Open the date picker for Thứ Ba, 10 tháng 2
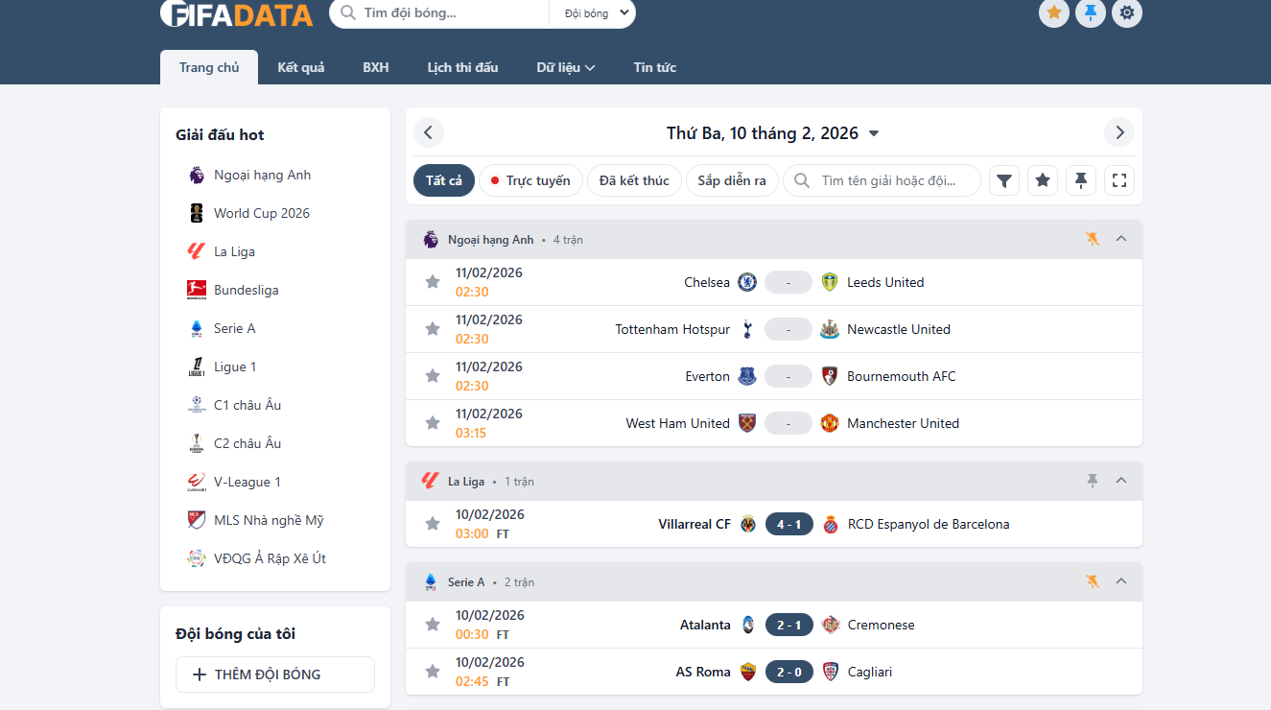 pyautogui.click(x=773, y=133)
